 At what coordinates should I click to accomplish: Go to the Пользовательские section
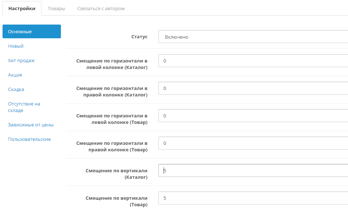[29, 139]
